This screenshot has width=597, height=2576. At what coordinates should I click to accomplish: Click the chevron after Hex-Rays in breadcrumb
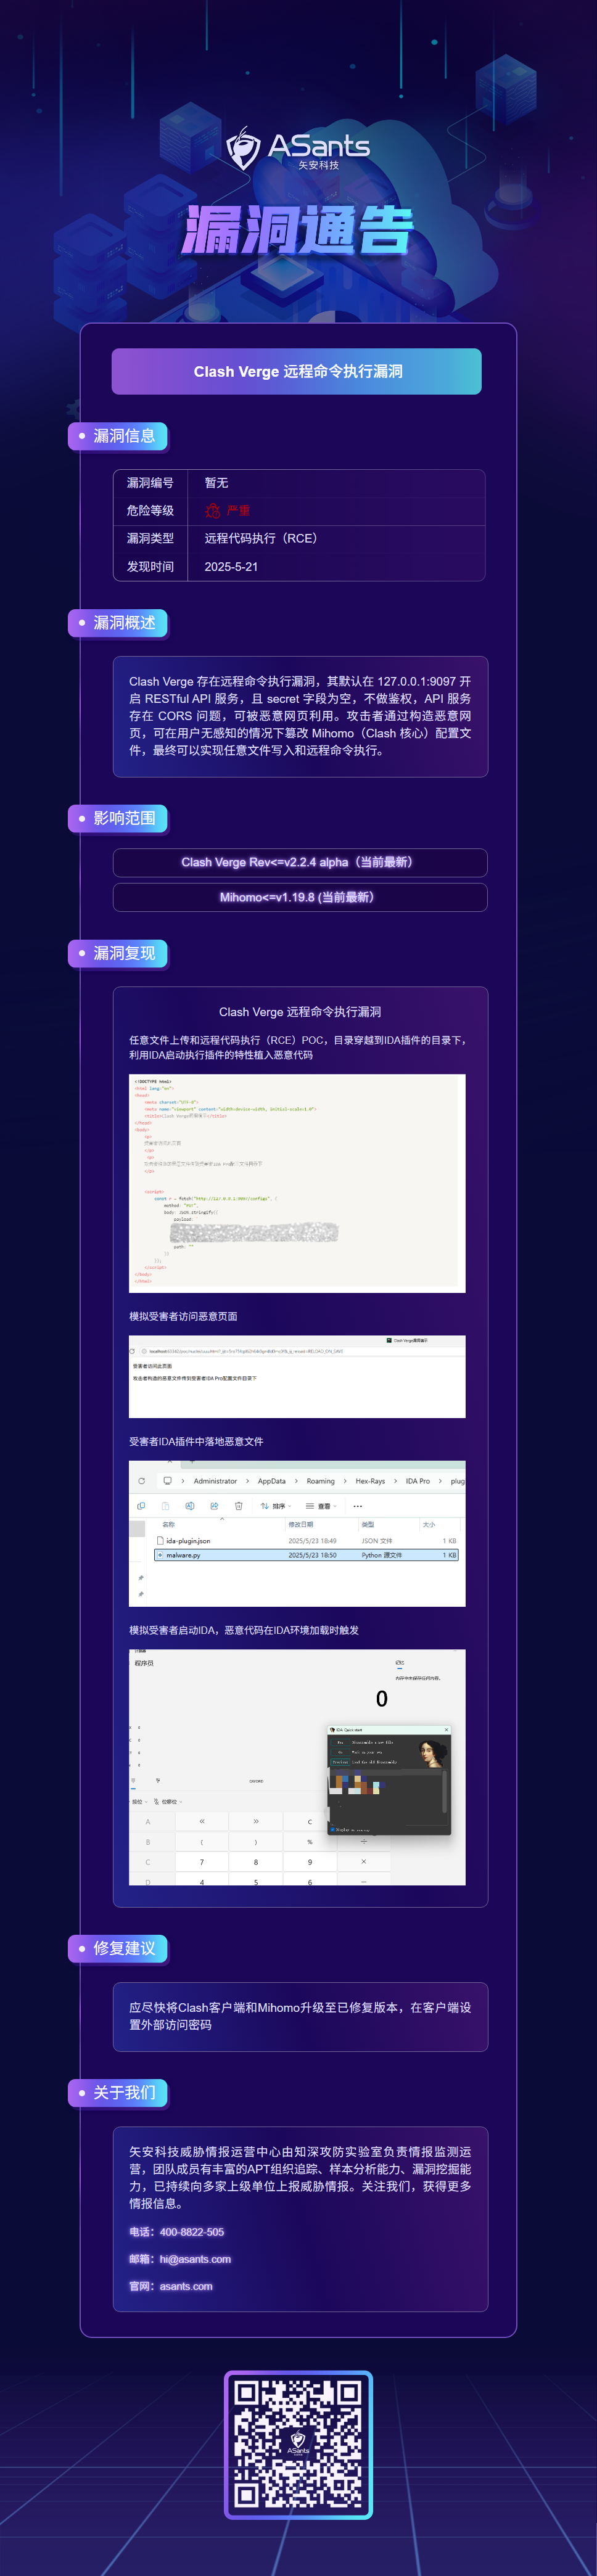pos(395,1481)
